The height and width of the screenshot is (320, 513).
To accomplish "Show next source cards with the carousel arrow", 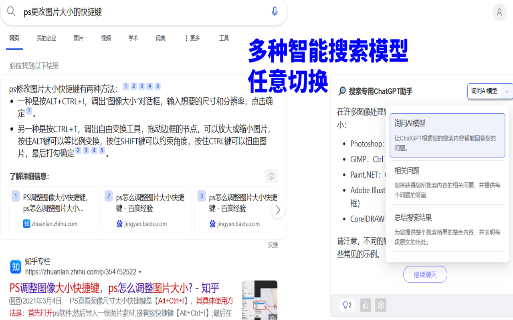I will coord(278,210).
